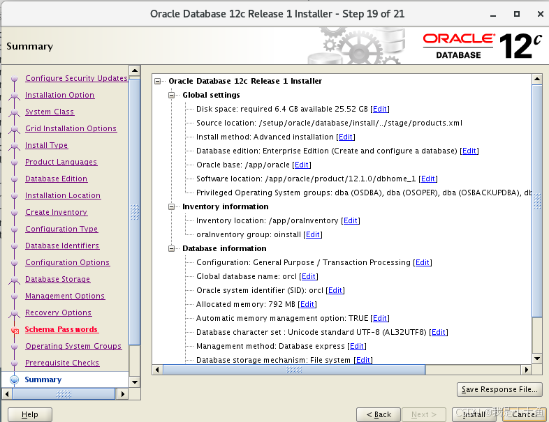This screenshot has height=422, width=549.
Task: Click the summary tree vertical scrollbar thumb
Action: click(537, 201)
